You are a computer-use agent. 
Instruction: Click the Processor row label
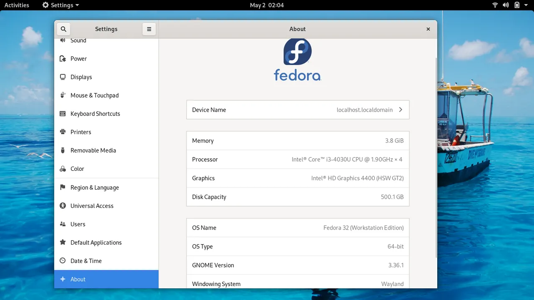click(205, 160)
